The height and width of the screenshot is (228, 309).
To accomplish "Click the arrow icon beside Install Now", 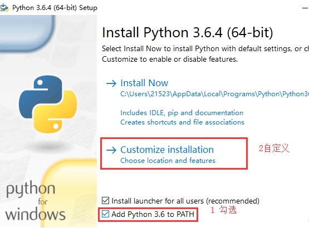I will (111, 83).
